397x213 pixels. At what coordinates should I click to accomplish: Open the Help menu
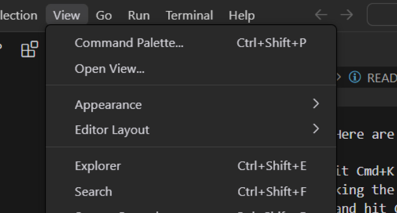tap(242, 15)
